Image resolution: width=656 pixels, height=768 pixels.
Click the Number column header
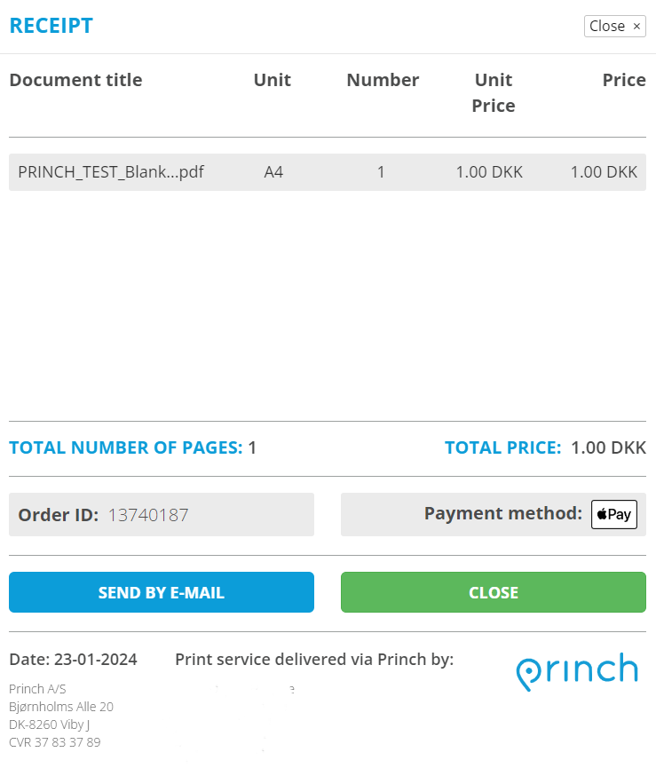pyautogui.click(x=383, y=80)
